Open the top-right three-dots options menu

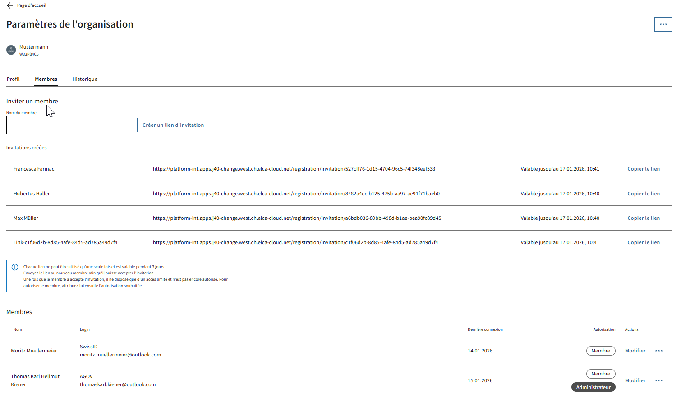point(663,24)
